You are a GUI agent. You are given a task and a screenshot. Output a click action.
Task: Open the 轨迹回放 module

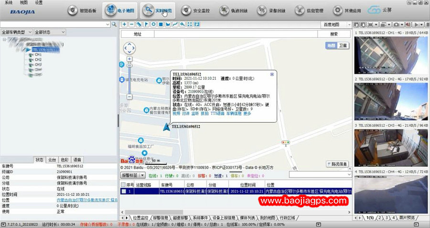[234, 11]
